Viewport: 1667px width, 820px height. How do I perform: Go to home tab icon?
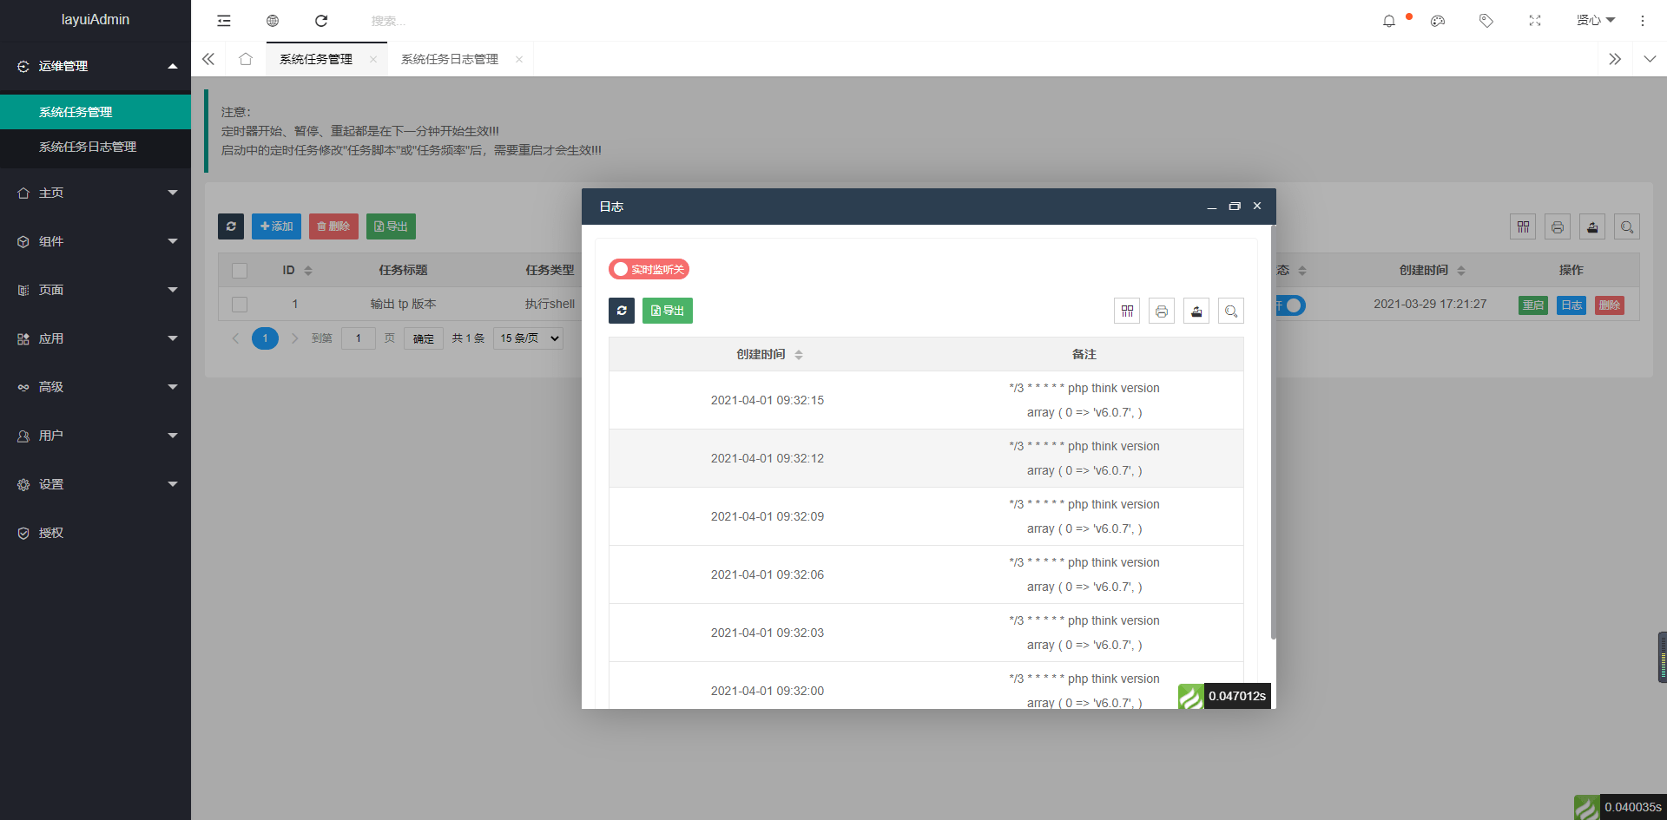(246, 59)
